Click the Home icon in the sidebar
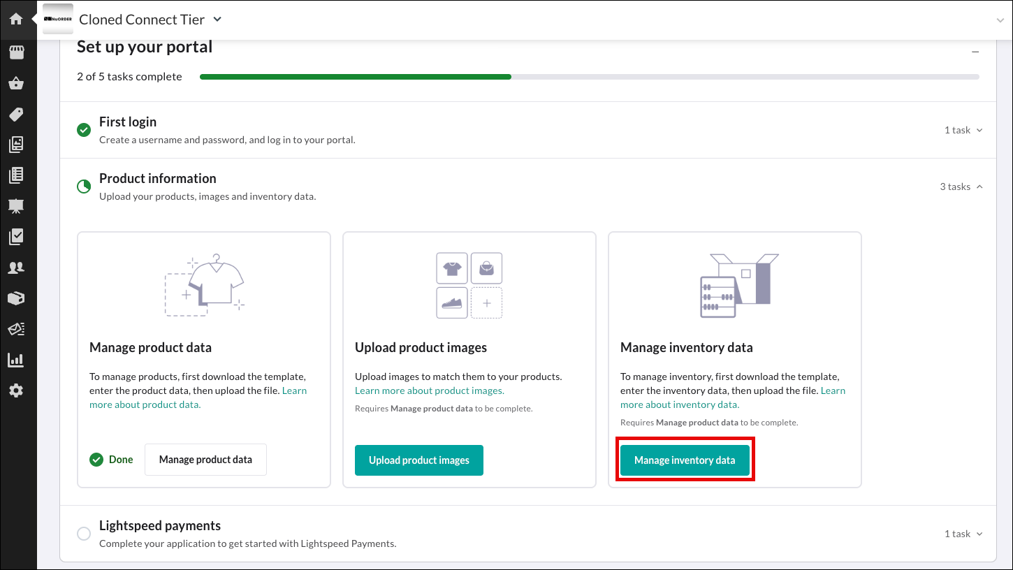 pyautogui.click(x=16, y=19)
